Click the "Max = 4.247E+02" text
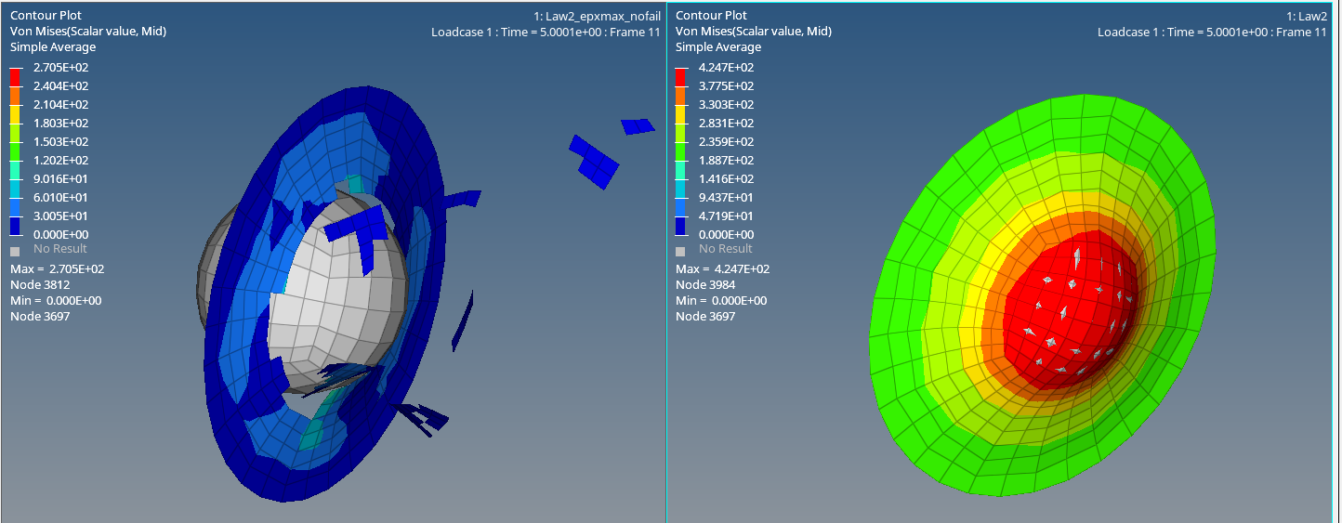This screenshot has height=523, width=1342. coord(723,268)
